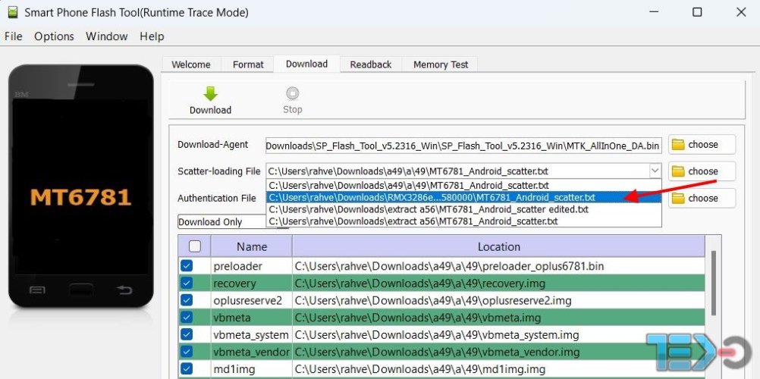Image resolution: width=760 pixels, height=379 pixels.
Task: Open the Window menu
Action: 107,36
